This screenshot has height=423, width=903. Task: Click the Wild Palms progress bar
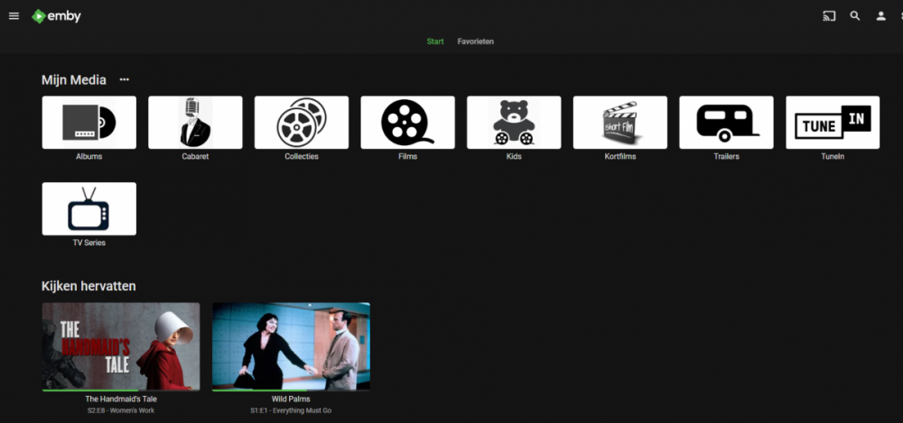(292, 391)
